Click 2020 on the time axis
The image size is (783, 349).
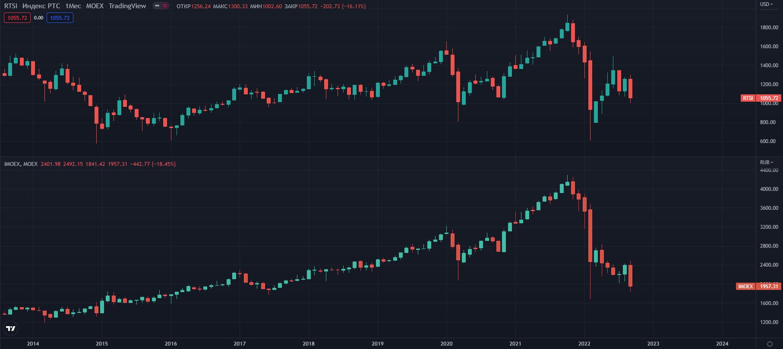click(446, 344)
